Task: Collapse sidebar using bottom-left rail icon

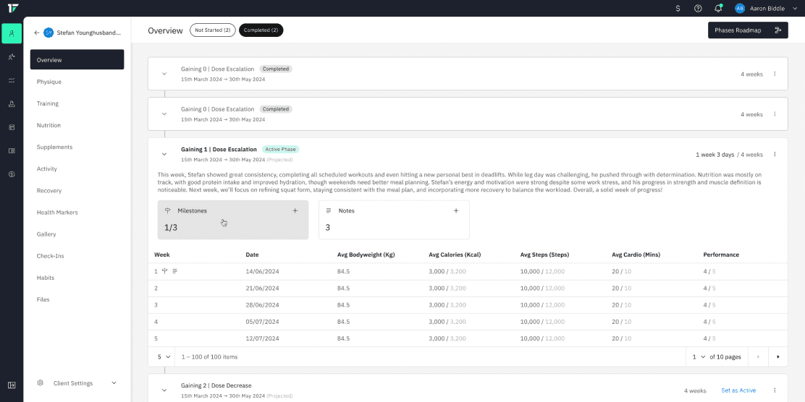Action: click(x=12, y=385)
